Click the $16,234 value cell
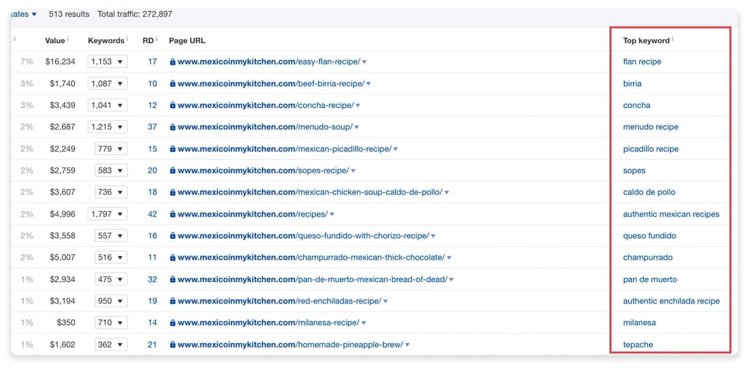Viewport: 752px width, 376px height. pos(60,62)
